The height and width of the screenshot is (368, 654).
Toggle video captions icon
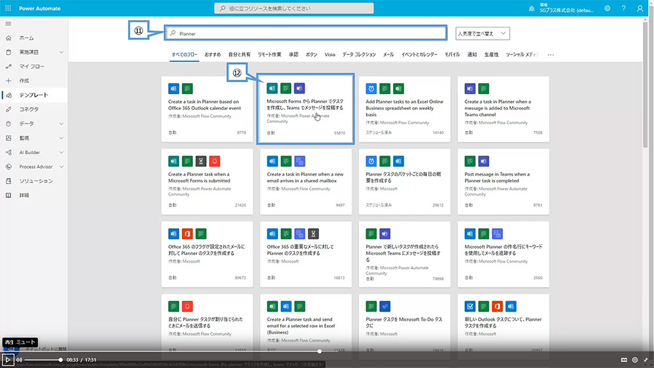[x=624, y=360]
